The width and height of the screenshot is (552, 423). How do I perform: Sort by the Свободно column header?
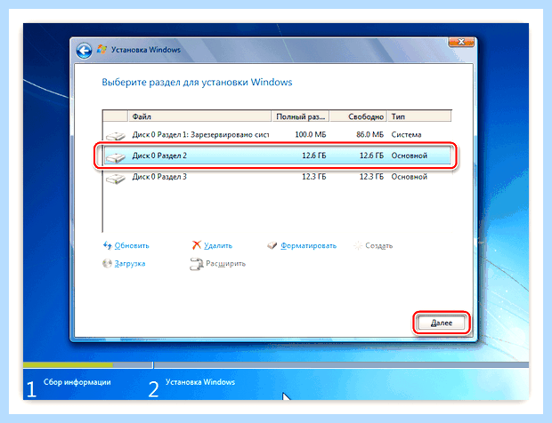coord(359,116)
